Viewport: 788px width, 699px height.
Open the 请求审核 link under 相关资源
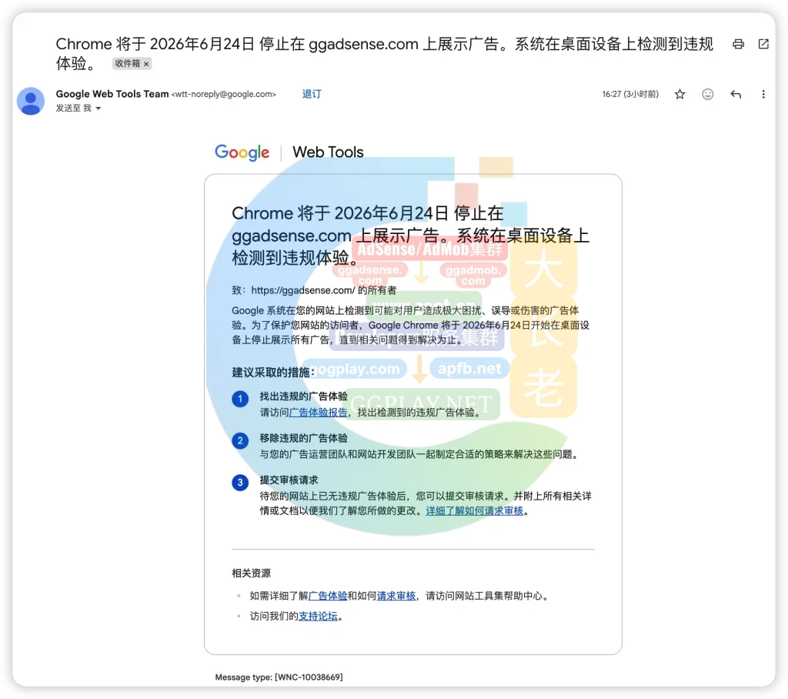click(x=396, y=596)
